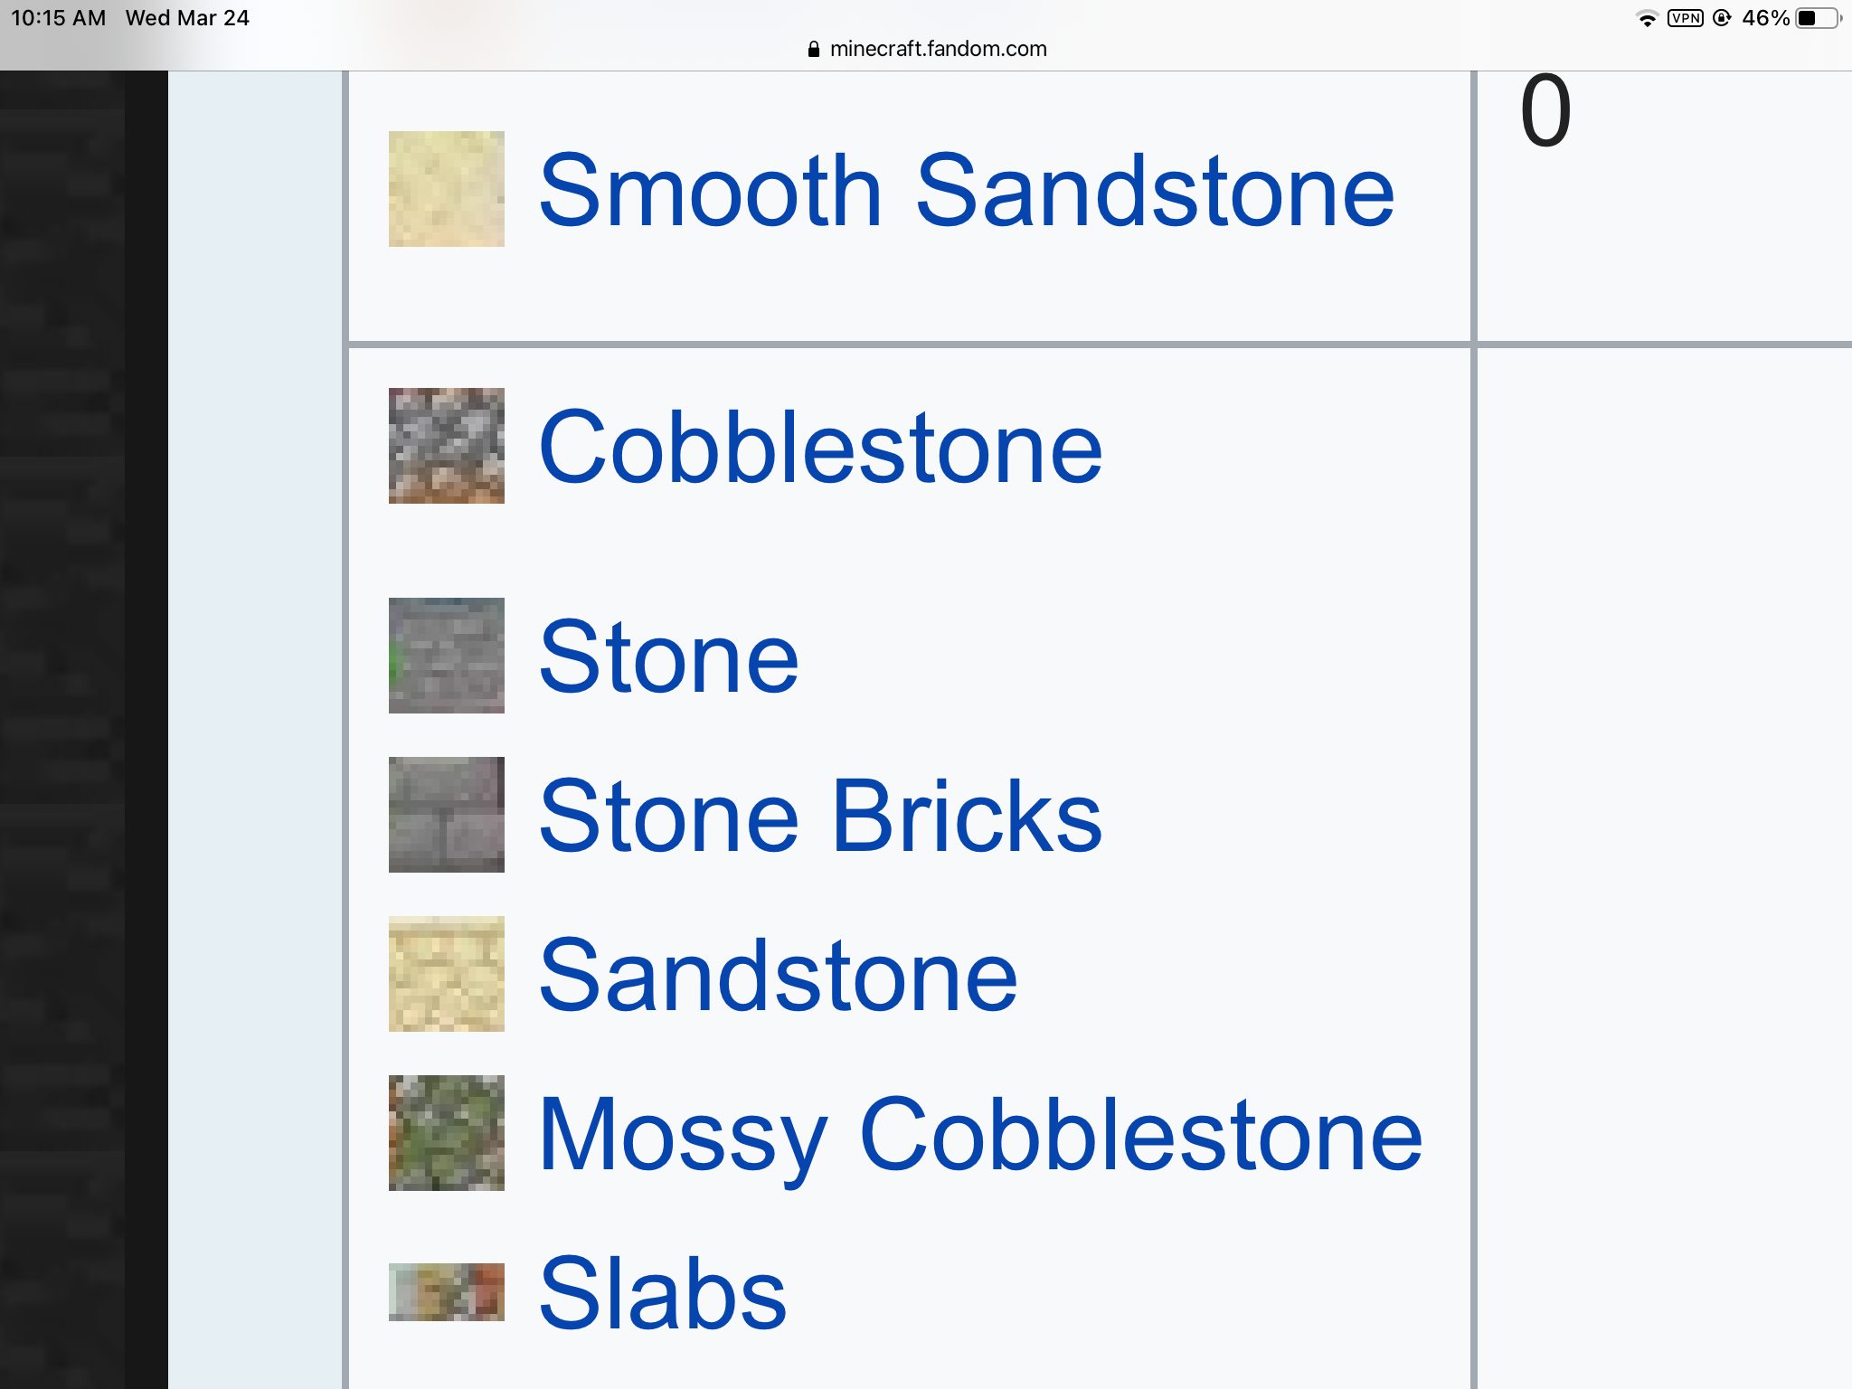This screenshot has height=1389, width=1852.
Task: Click the Smooth Sandstone block icon
Action: coord(446,189)
